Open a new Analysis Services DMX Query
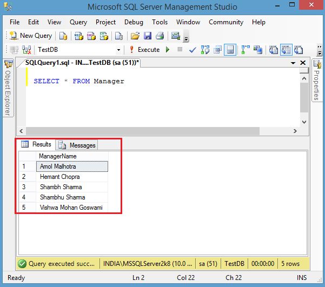Screen dimensions: 325x287 point(91,36)
